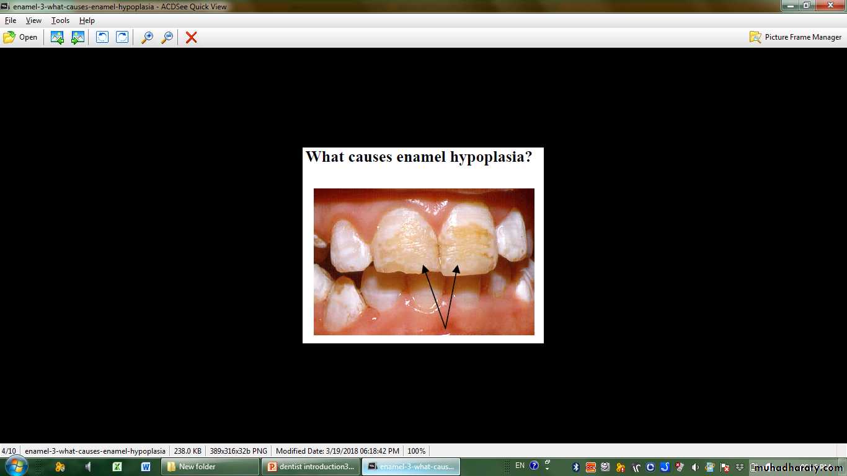Viewport: 847px width, 476px height.
Task: Switch to New folder taskbar window
Action: (210, 467)
